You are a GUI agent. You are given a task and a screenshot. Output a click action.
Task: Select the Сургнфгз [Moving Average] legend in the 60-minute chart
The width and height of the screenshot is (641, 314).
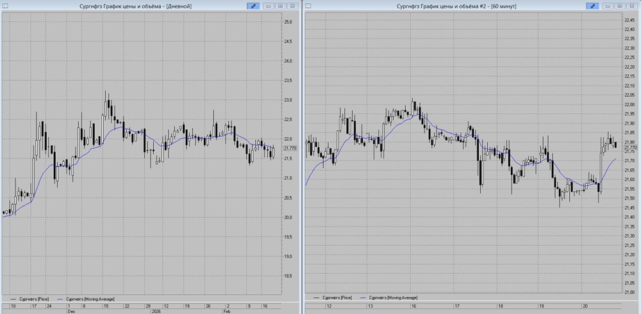point(389,298)
